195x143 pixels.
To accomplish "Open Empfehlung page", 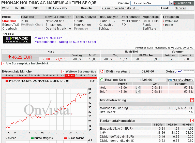I will click(x=54, y=25).
